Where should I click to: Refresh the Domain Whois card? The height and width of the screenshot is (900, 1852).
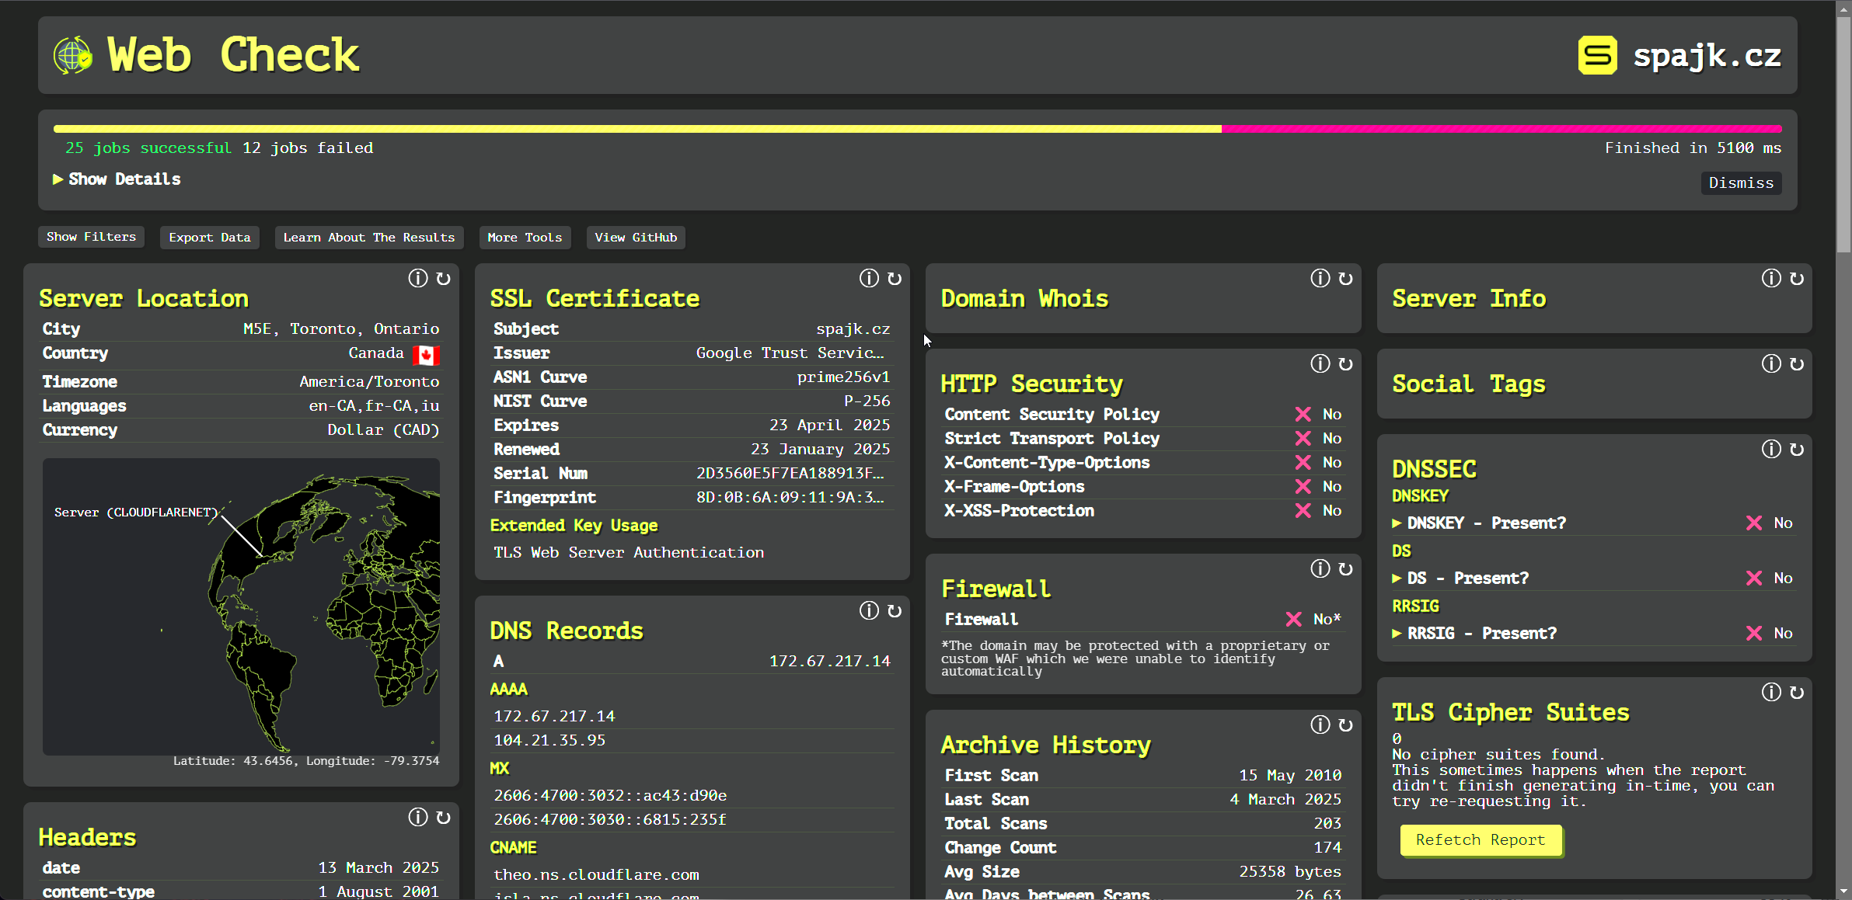coord(1346,278)
